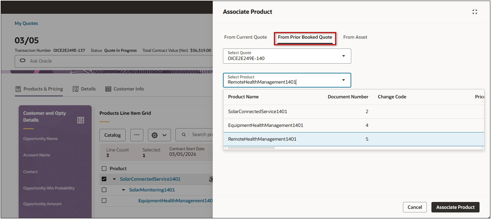
Task: Open the three-dots more actions menu
Action: [x=137, y=135]
